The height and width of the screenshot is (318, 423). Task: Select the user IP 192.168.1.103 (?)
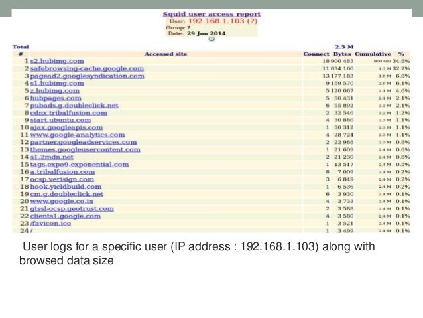pyautogui.click(x=223, y=21)
